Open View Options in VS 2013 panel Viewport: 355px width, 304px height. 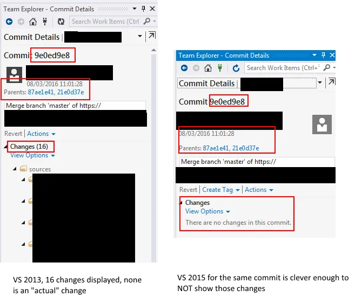coord(32,155)
